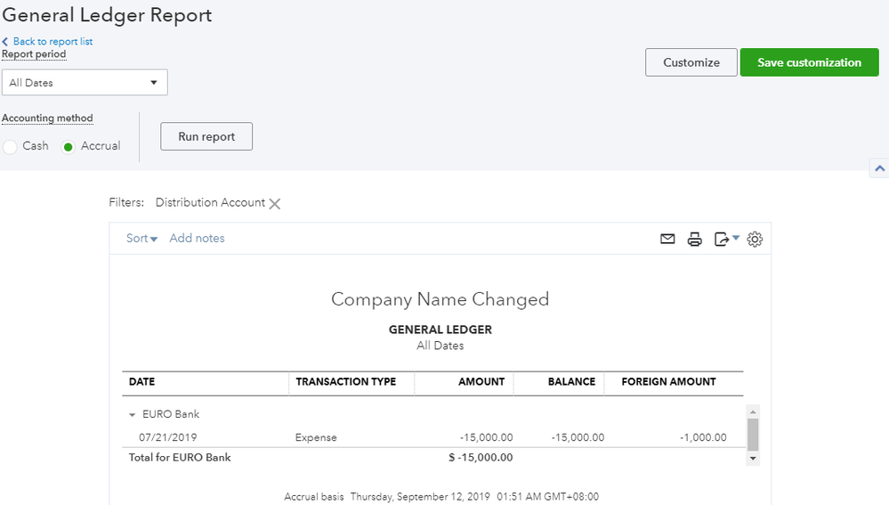
Task: Click the Customize button
Action: [x=691, y=62]
